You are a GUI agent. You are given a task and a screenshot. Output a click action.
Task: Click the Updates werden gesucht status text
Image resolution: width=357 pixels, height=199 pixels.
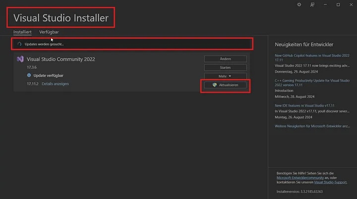(x=44, y=44)
